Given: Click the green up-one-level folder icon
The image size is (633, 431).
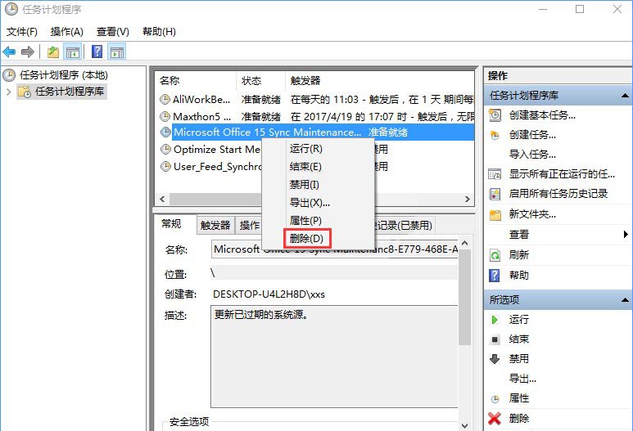Looking at the screenshot, I should click(x=53, y=52).
